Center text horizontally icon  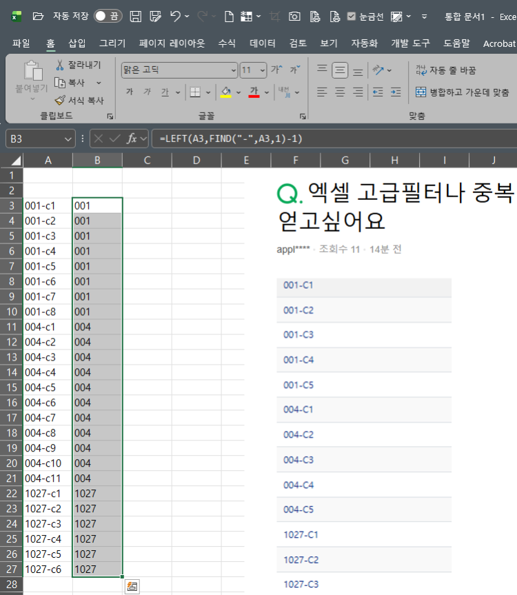coord(340,92)
